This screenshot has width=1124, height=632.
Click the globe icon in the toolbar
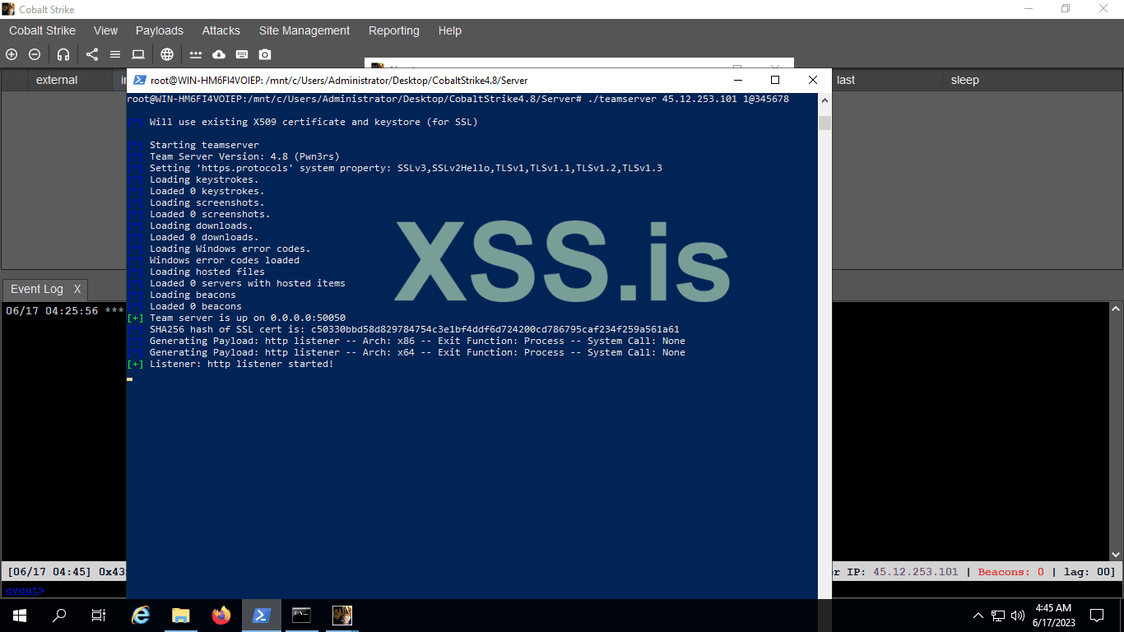[167, 54]
